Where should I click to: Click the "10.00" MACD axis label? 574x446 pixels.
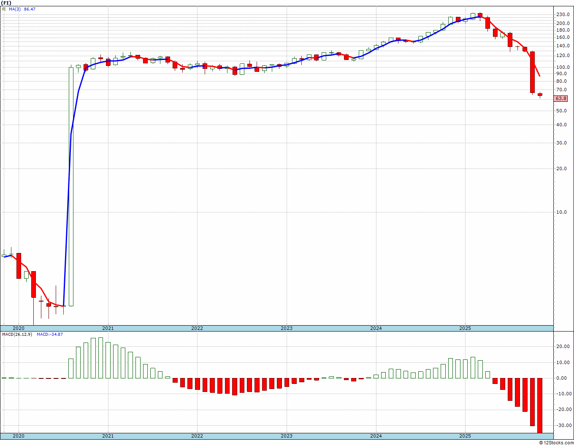click(x=563, y=362)
